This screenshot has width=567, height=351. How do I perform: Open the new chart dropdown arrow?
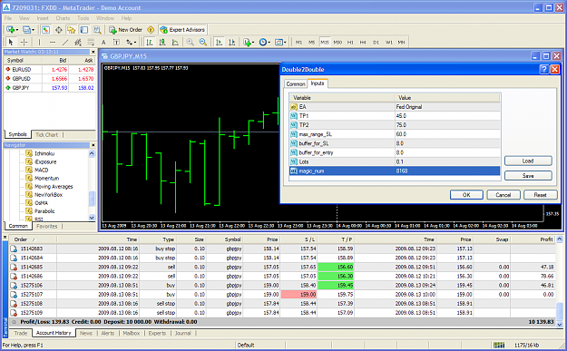[17, 30]
